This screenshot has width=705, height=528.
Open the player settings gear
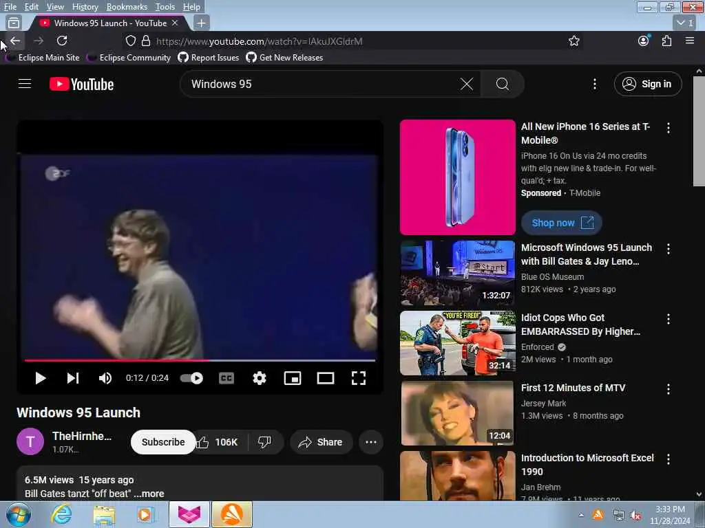(260, 378)
